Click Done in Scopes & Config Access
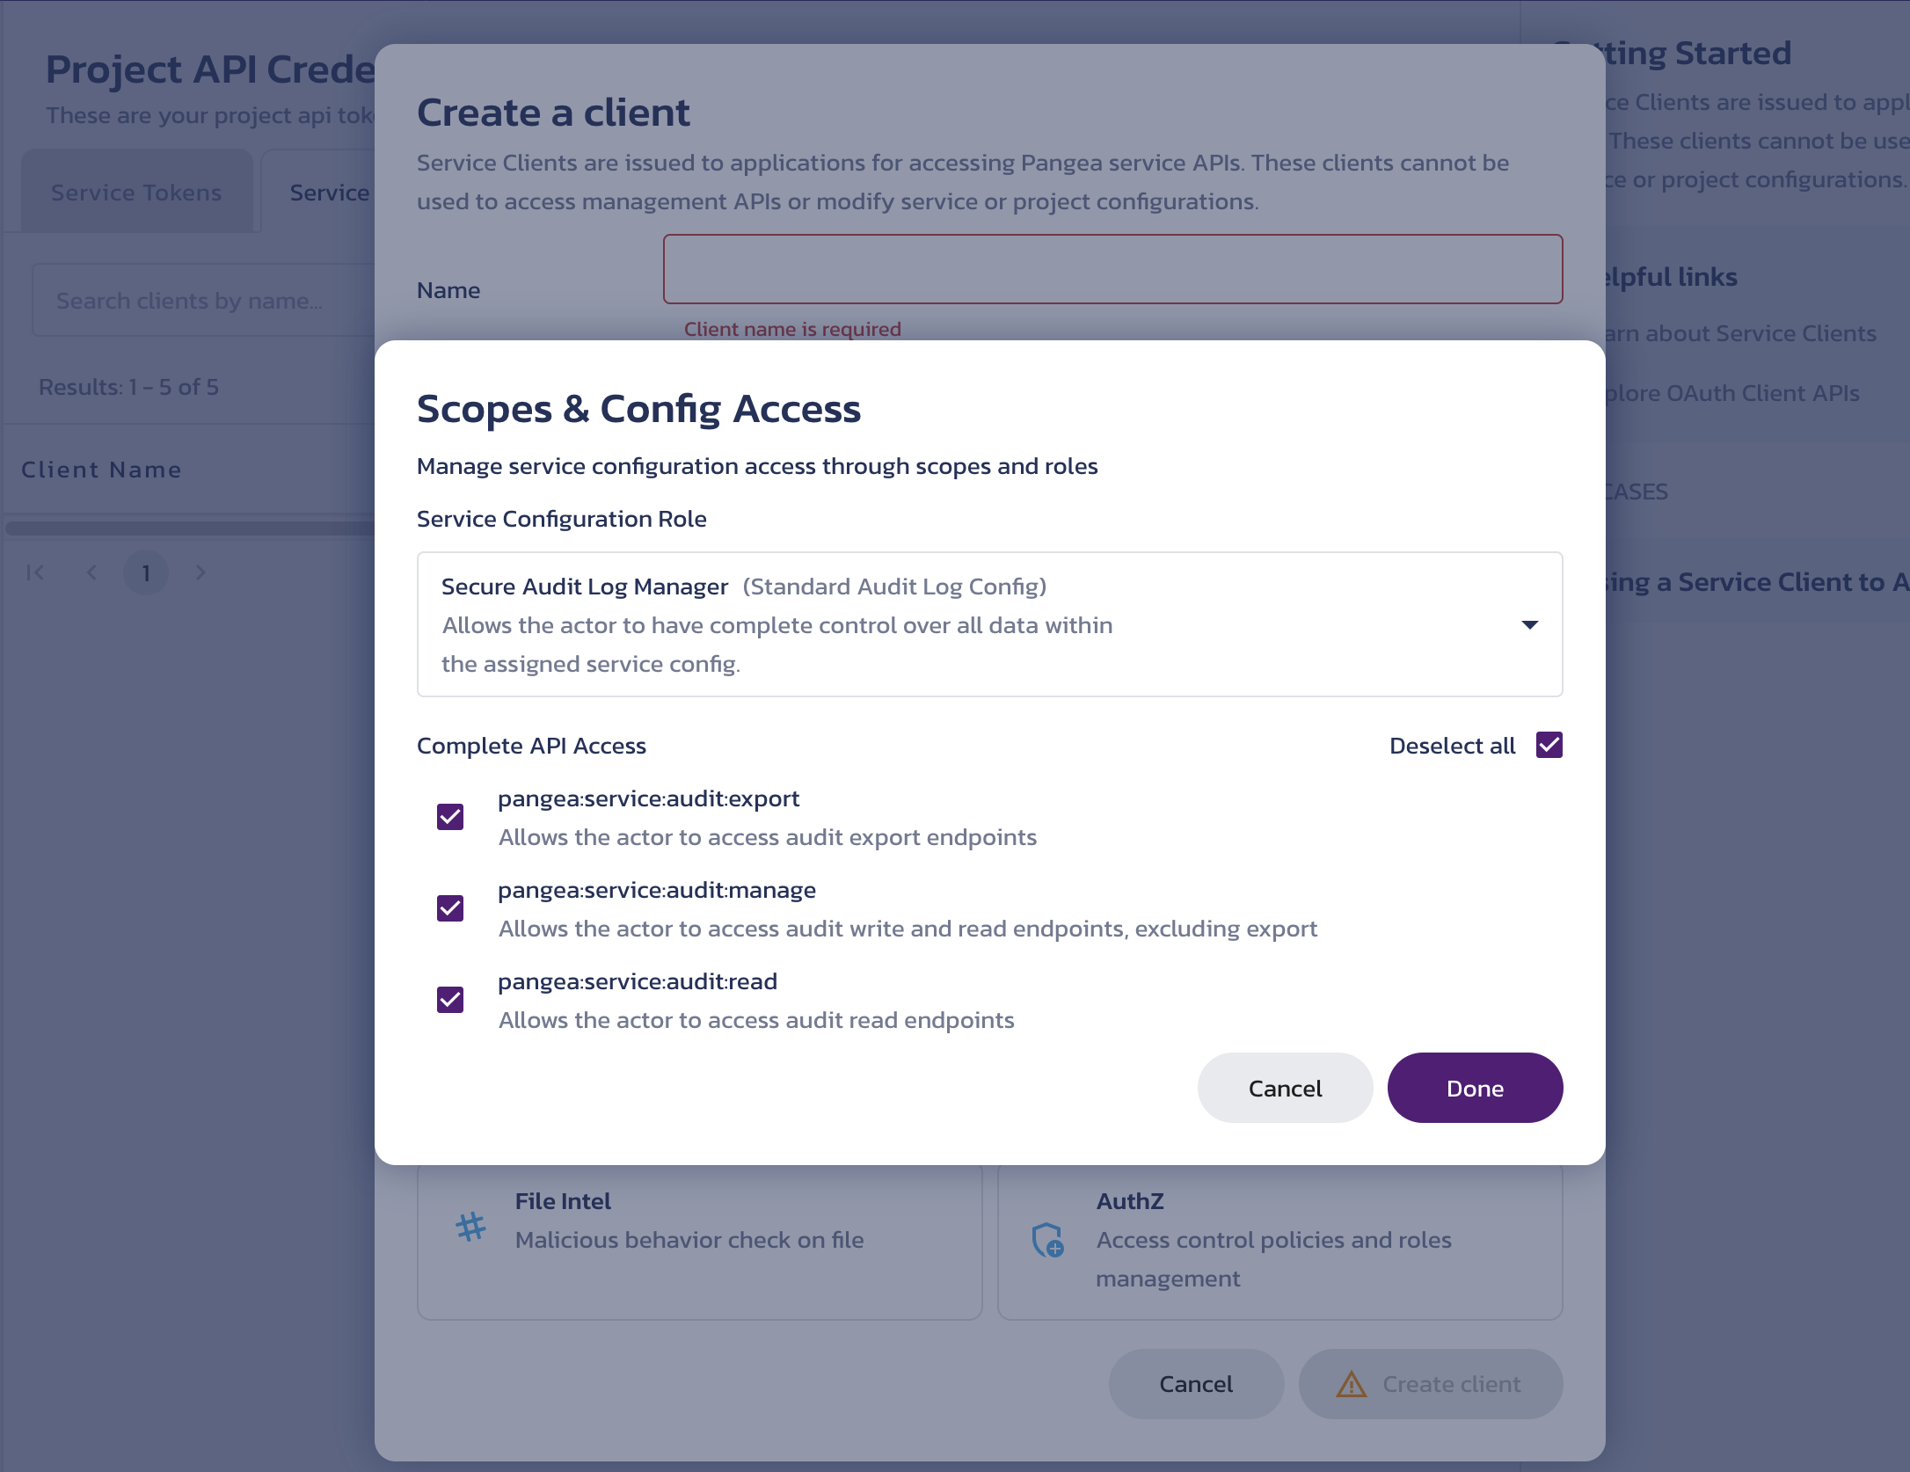The image size is (1910, 1472). (1475, 1088)
